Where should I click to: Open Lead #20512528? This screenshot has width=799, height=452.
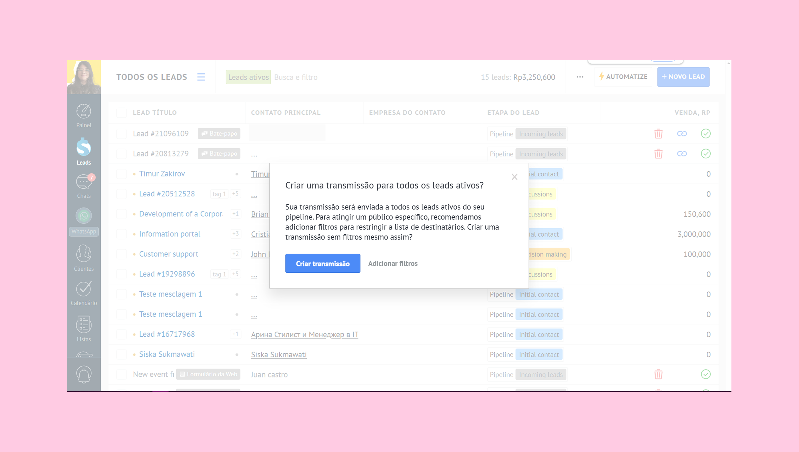pos(167,194)
